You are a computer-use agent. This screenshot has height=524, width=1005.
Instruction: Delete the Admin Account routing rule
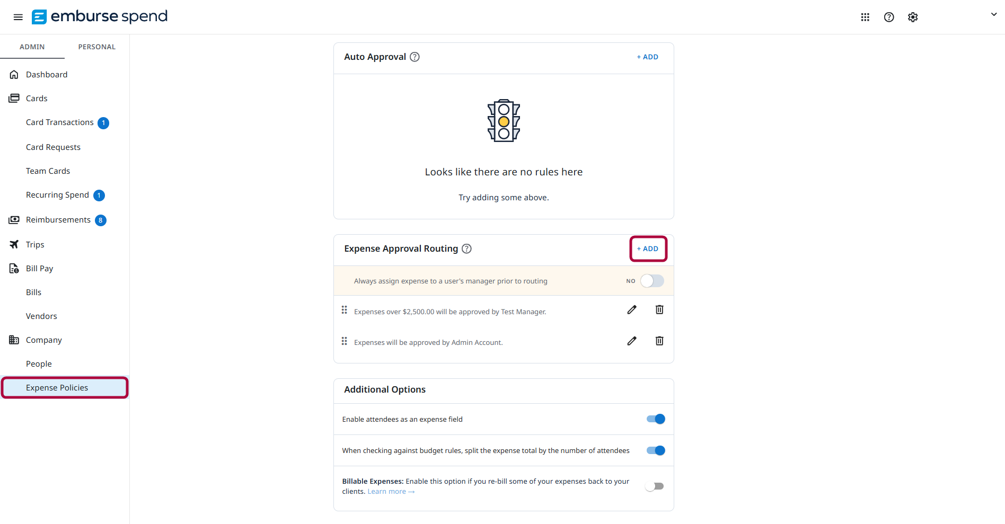[x=659, y=341]
